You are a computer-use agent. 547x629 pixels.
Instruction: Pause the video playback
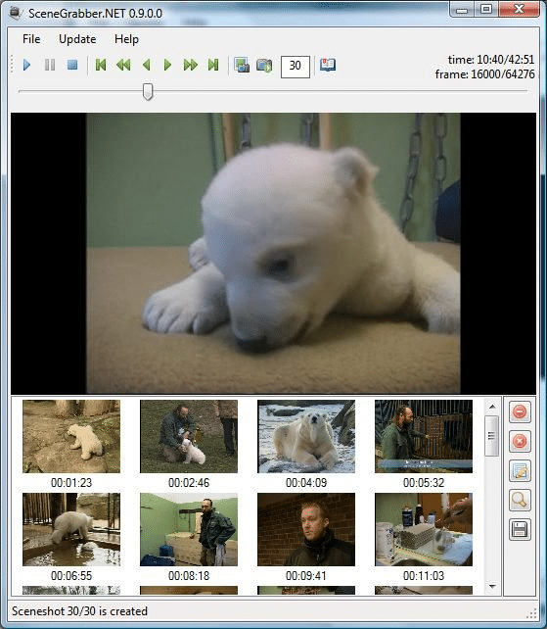[50, 65]
